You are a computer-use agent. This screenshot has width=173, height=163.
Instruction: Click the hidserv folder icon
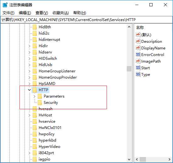pos(35,52)
